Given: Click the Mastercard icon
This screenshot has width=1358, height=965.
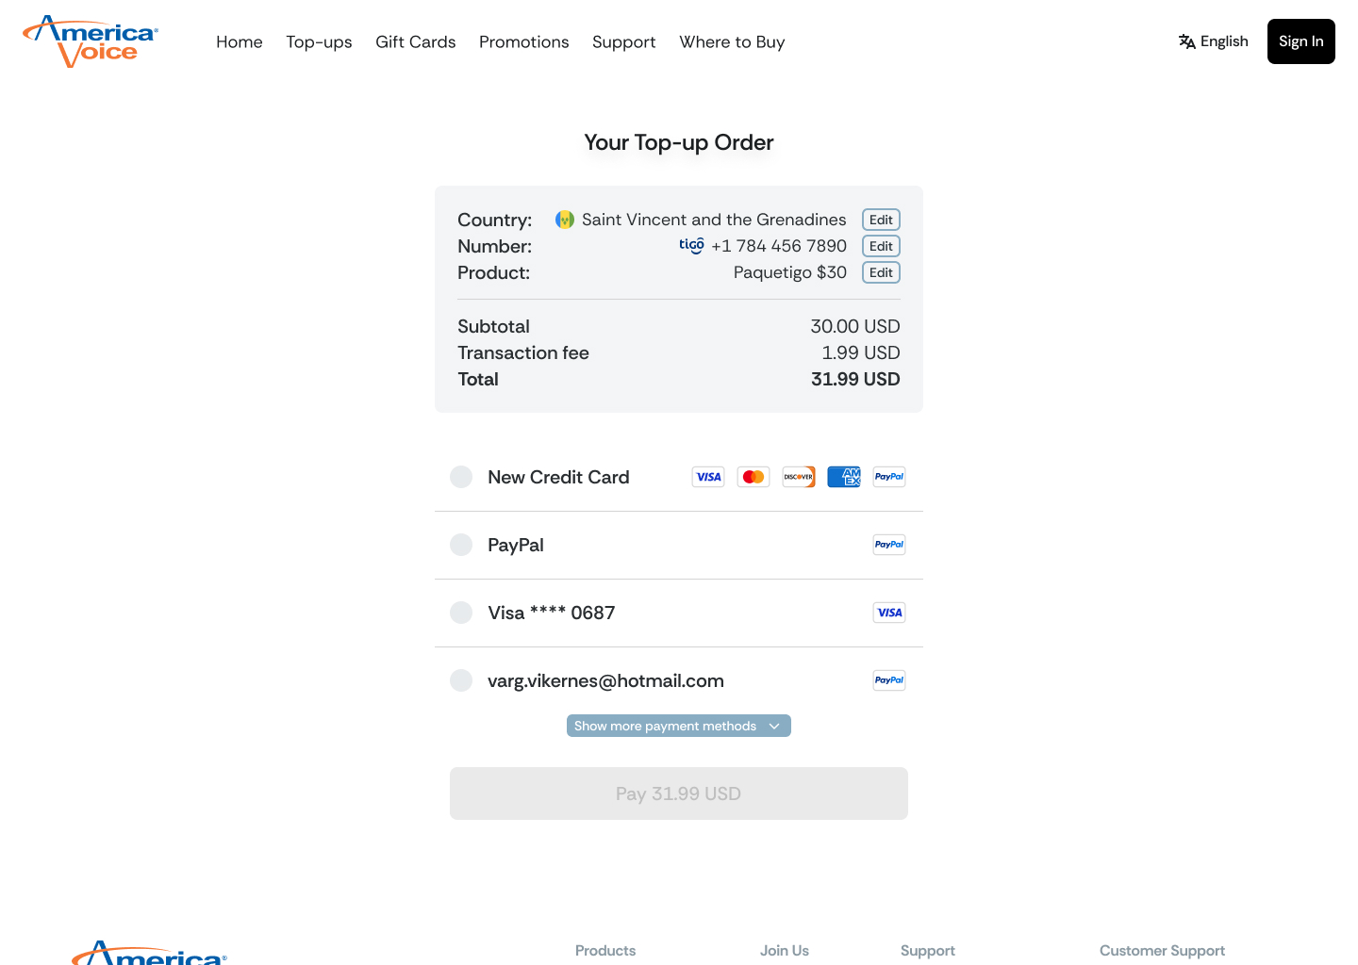Looking at the screenshot, I should click(754, 477).
